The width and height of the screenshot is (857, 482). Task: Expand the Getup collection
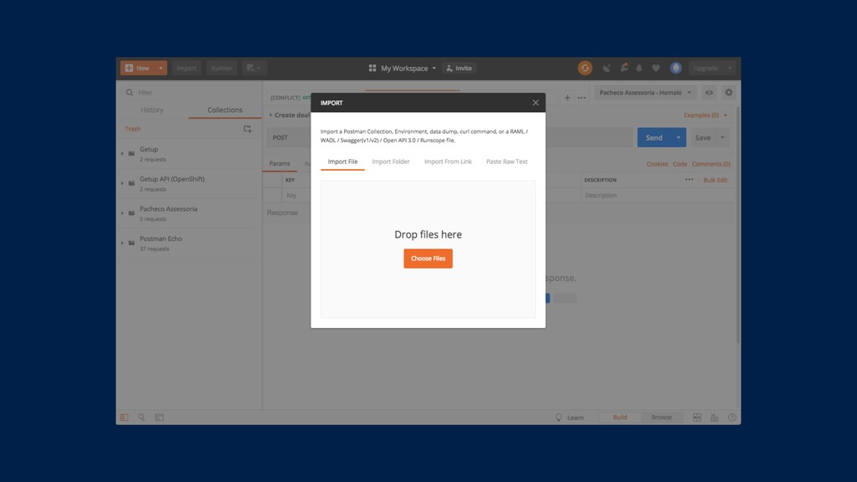(122, 154)
